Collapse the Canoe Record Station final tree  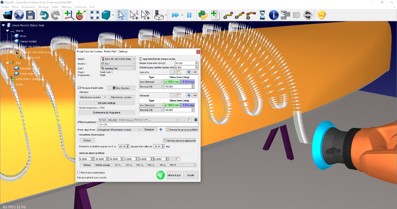click(3, 25)
